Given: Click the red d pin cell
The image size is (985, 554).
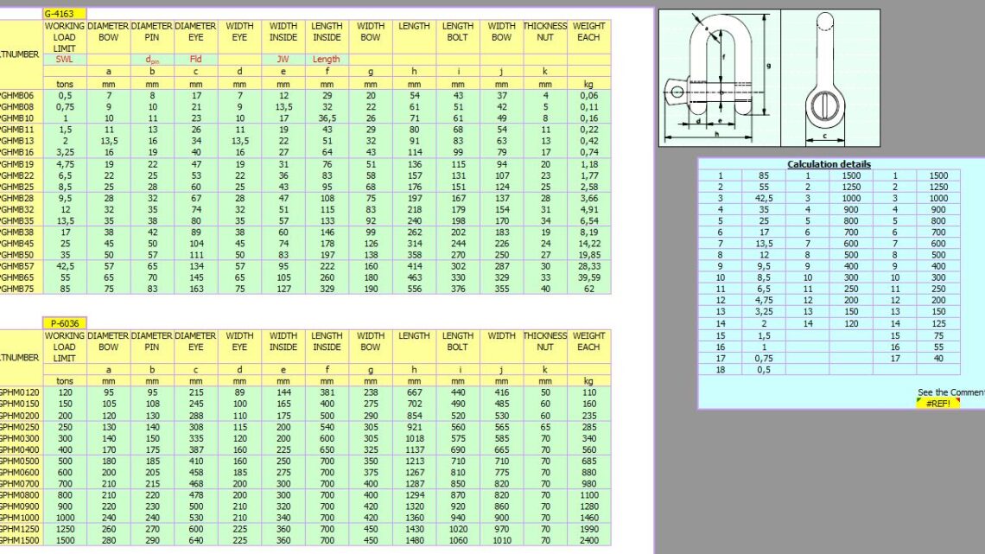Looking at the screenshot, I should [x=152, y=59].
